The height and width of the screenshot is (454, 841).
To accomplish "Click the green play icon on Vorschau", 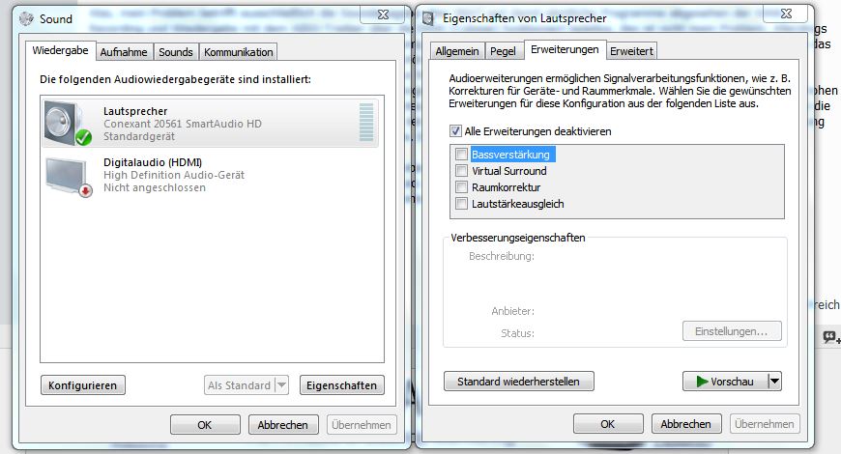I will click(x=702, y=382).
